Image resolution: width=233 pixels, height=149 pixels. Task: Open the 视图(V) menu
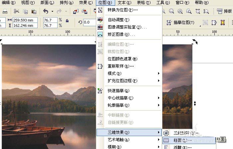[28, 3]
